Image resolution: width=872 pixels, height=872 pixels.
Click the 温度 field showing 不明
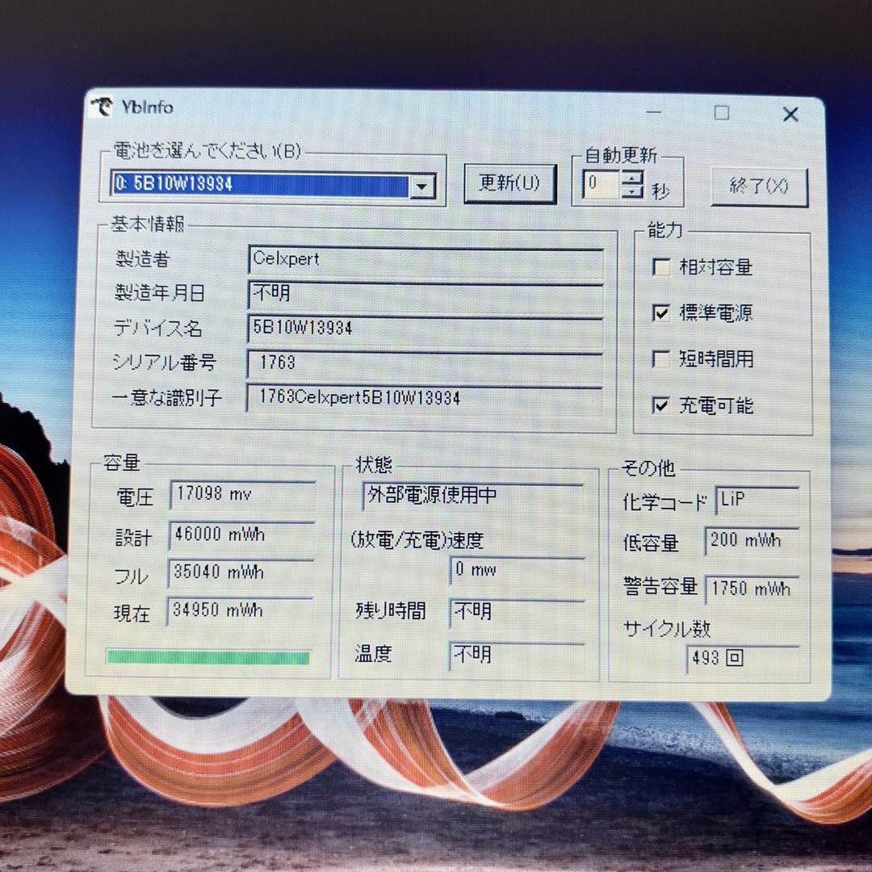coord(517,656)
